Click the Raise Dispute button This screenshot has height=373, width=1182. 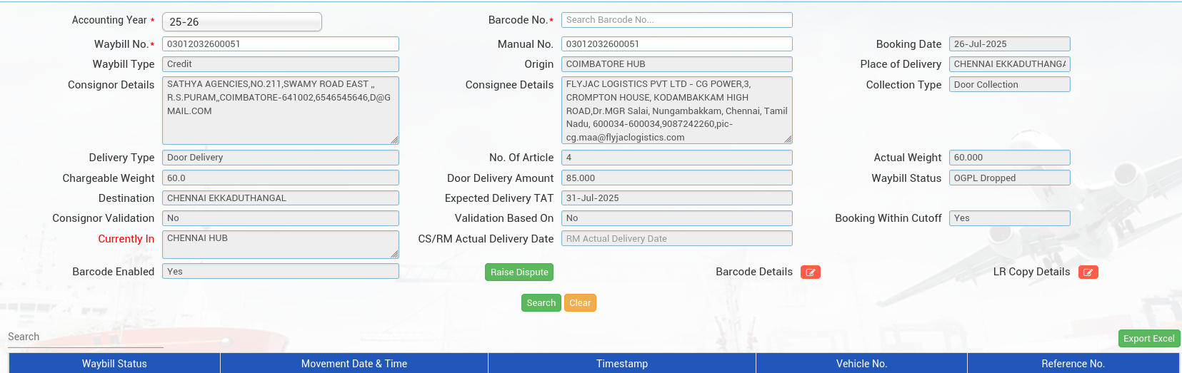519,272
